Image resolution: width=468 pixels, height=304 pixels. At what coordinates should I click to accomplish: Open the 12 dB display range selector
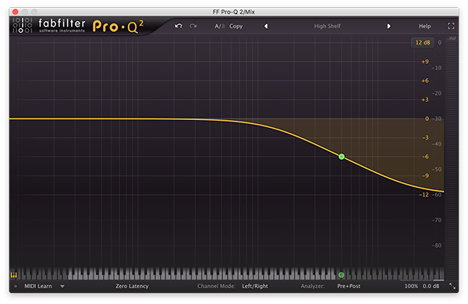pyautogui.click(x=423, y=42)
